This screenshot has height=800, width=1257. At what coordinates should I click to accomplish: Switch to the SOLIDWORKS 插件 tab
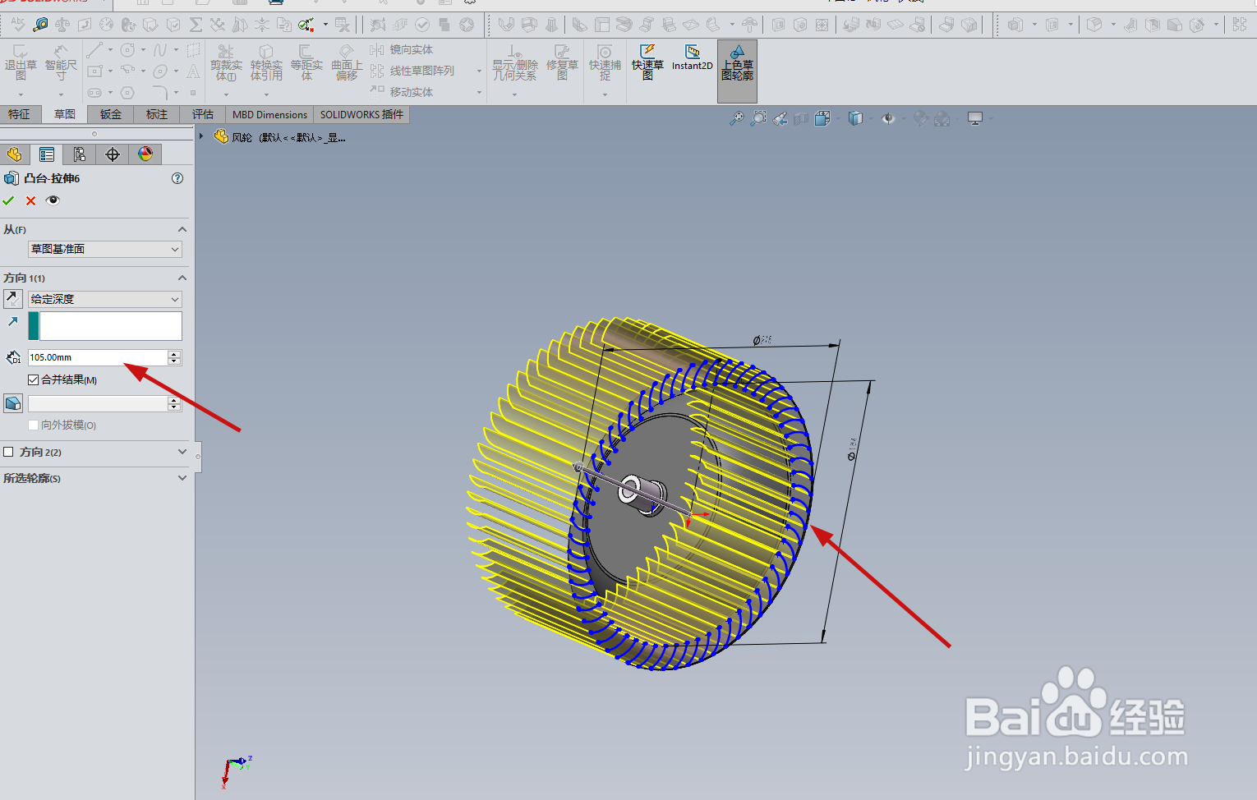click(x=361, y=115)
